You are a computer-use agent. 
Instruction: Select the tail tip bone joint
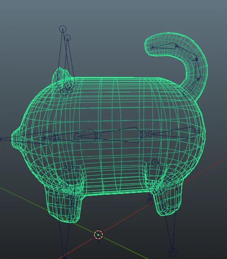[152, 47]
